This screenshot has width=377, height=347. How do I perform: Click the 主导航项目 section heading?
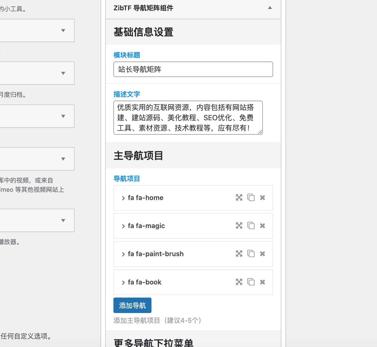tap(138, 155)
